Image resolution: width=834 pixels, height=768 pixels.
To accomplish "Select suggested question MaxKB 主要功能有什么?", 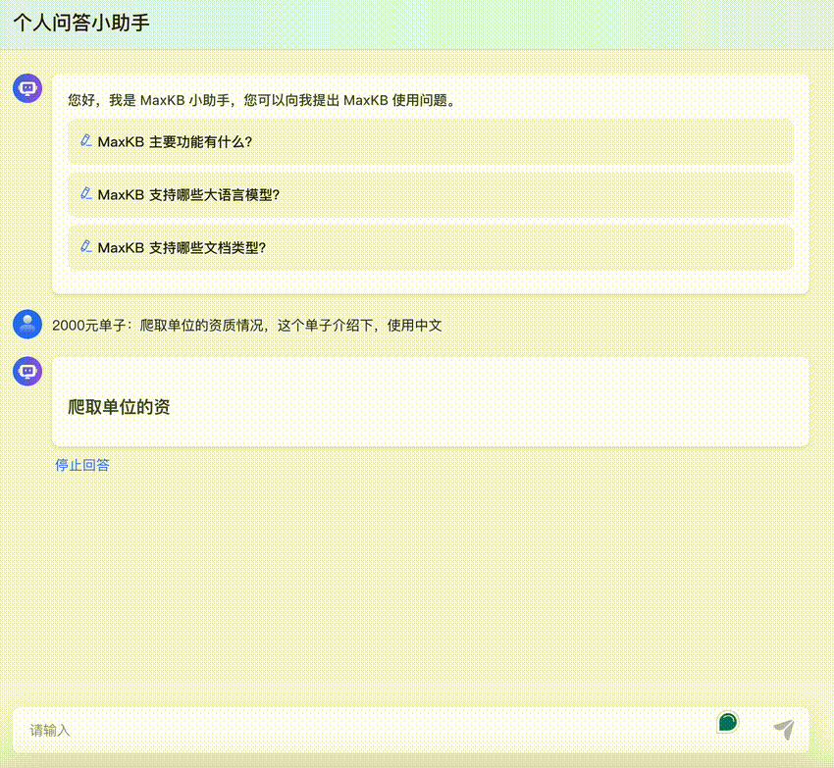I will click(x=431, y=141).
